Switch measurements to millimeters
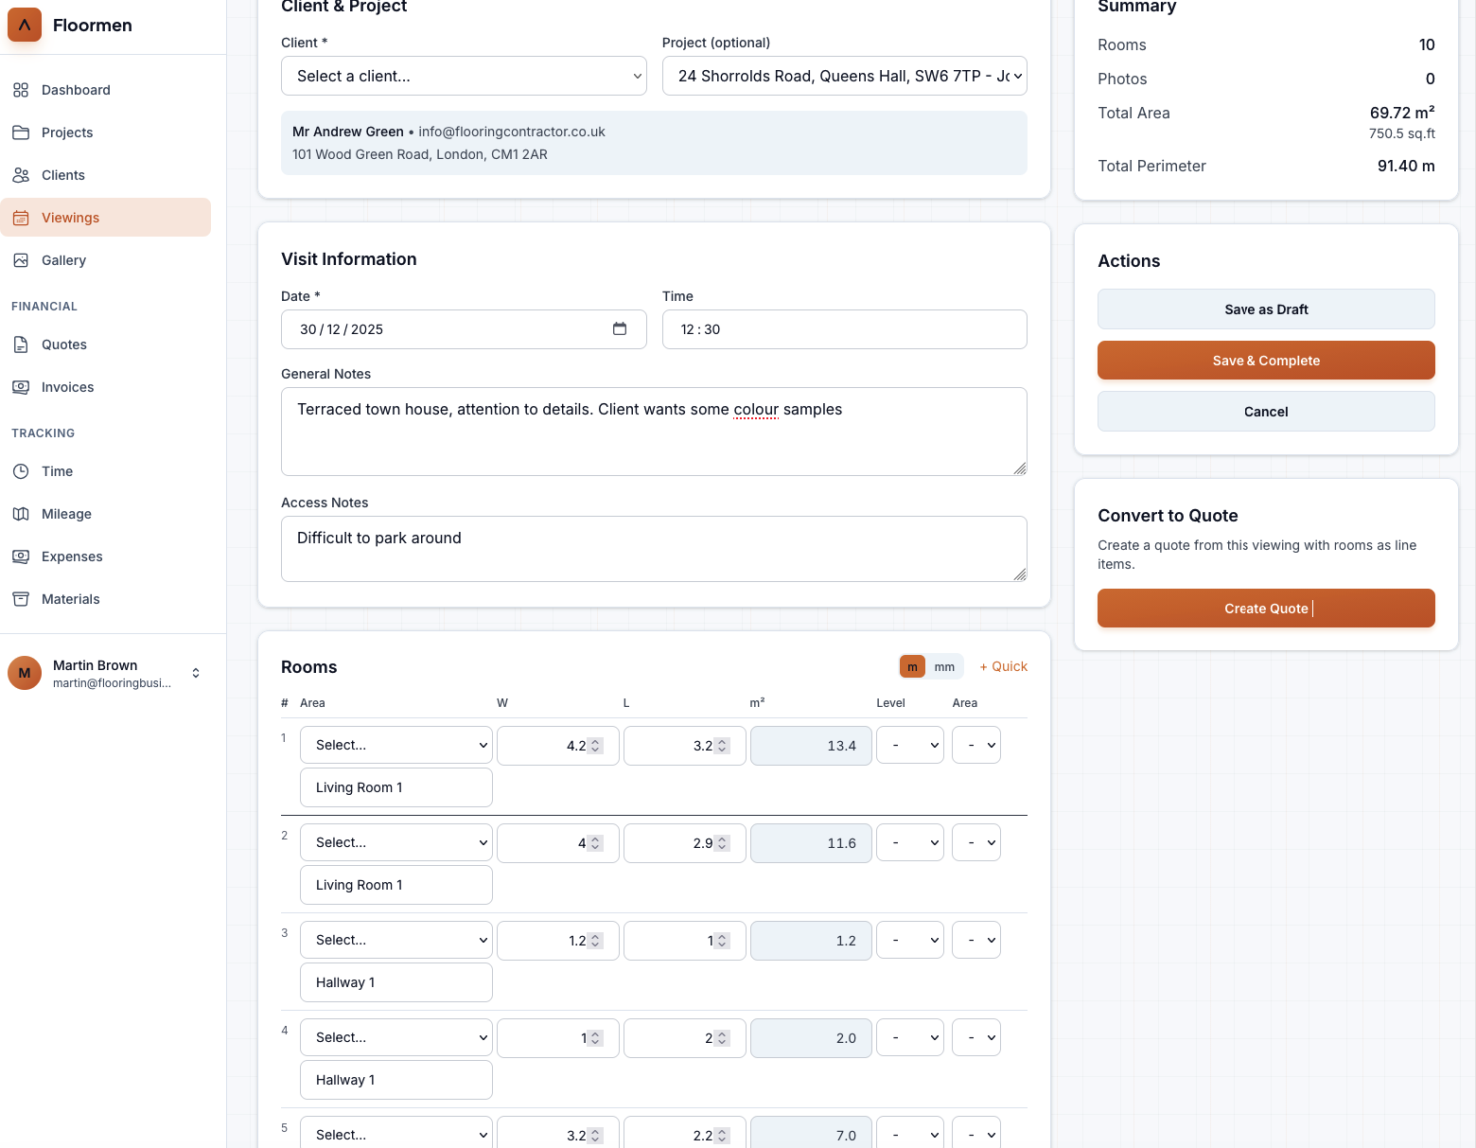This screenshot has height=1148, width=1476. click(944, 666)
